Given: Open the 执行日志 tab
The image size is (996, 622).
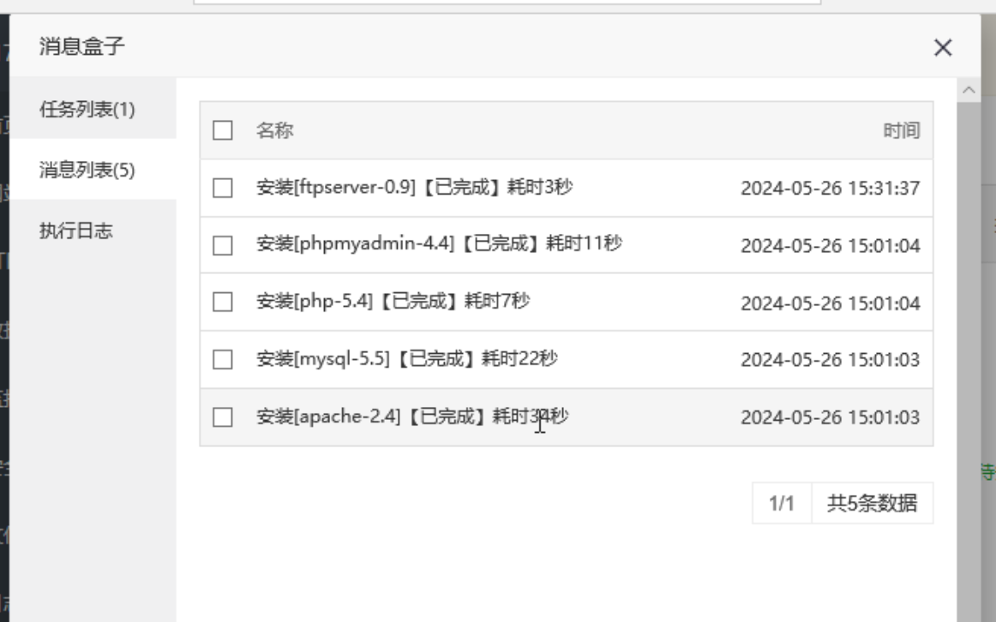Looking at the screenshot, I should coord(93,230).
